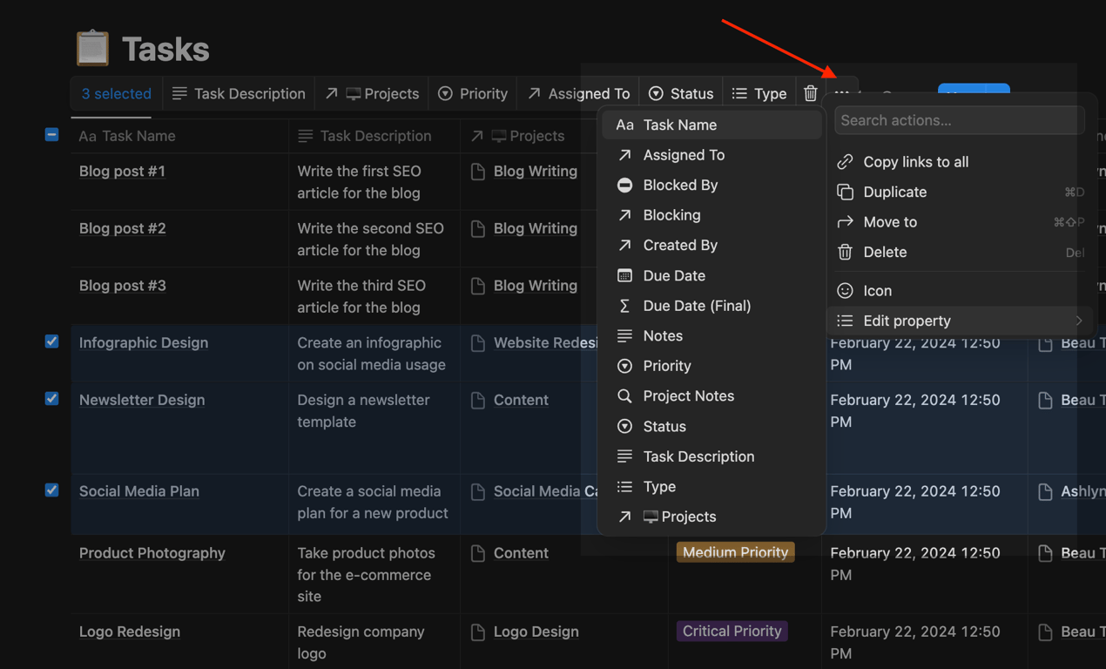Select the Project Notes property
The height and width of the screenshot is (669, 1106).
point(711,395)
